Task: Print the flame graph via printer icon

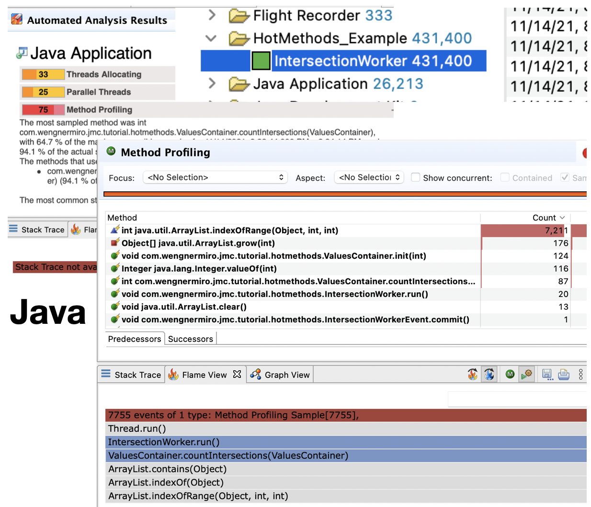Action: (x=564, y=375)
